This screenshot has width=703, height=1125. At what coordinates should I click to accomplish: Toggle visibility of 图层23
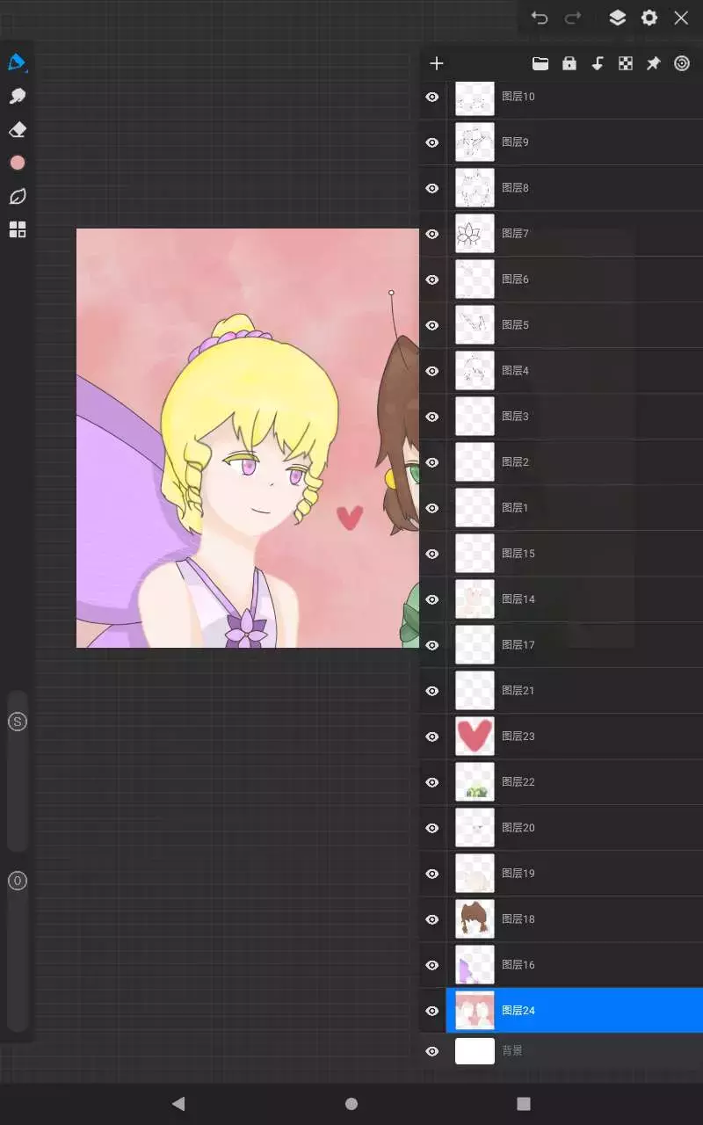click(x=432, y=737)
